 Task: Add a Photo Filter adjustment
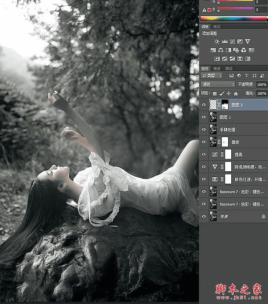pyautogui.click(x=236, y=50)
